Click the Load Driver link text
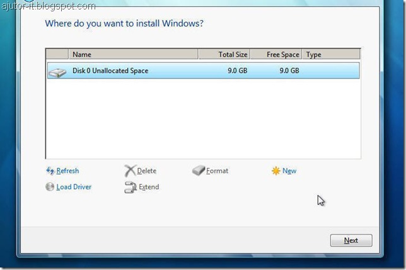406x270 pixels. click(x=74, y=187)
